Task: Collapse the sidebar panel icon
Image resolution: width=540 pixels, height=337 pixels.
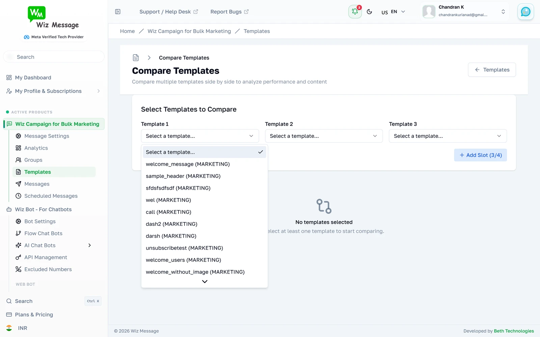Action: point(118,12)
